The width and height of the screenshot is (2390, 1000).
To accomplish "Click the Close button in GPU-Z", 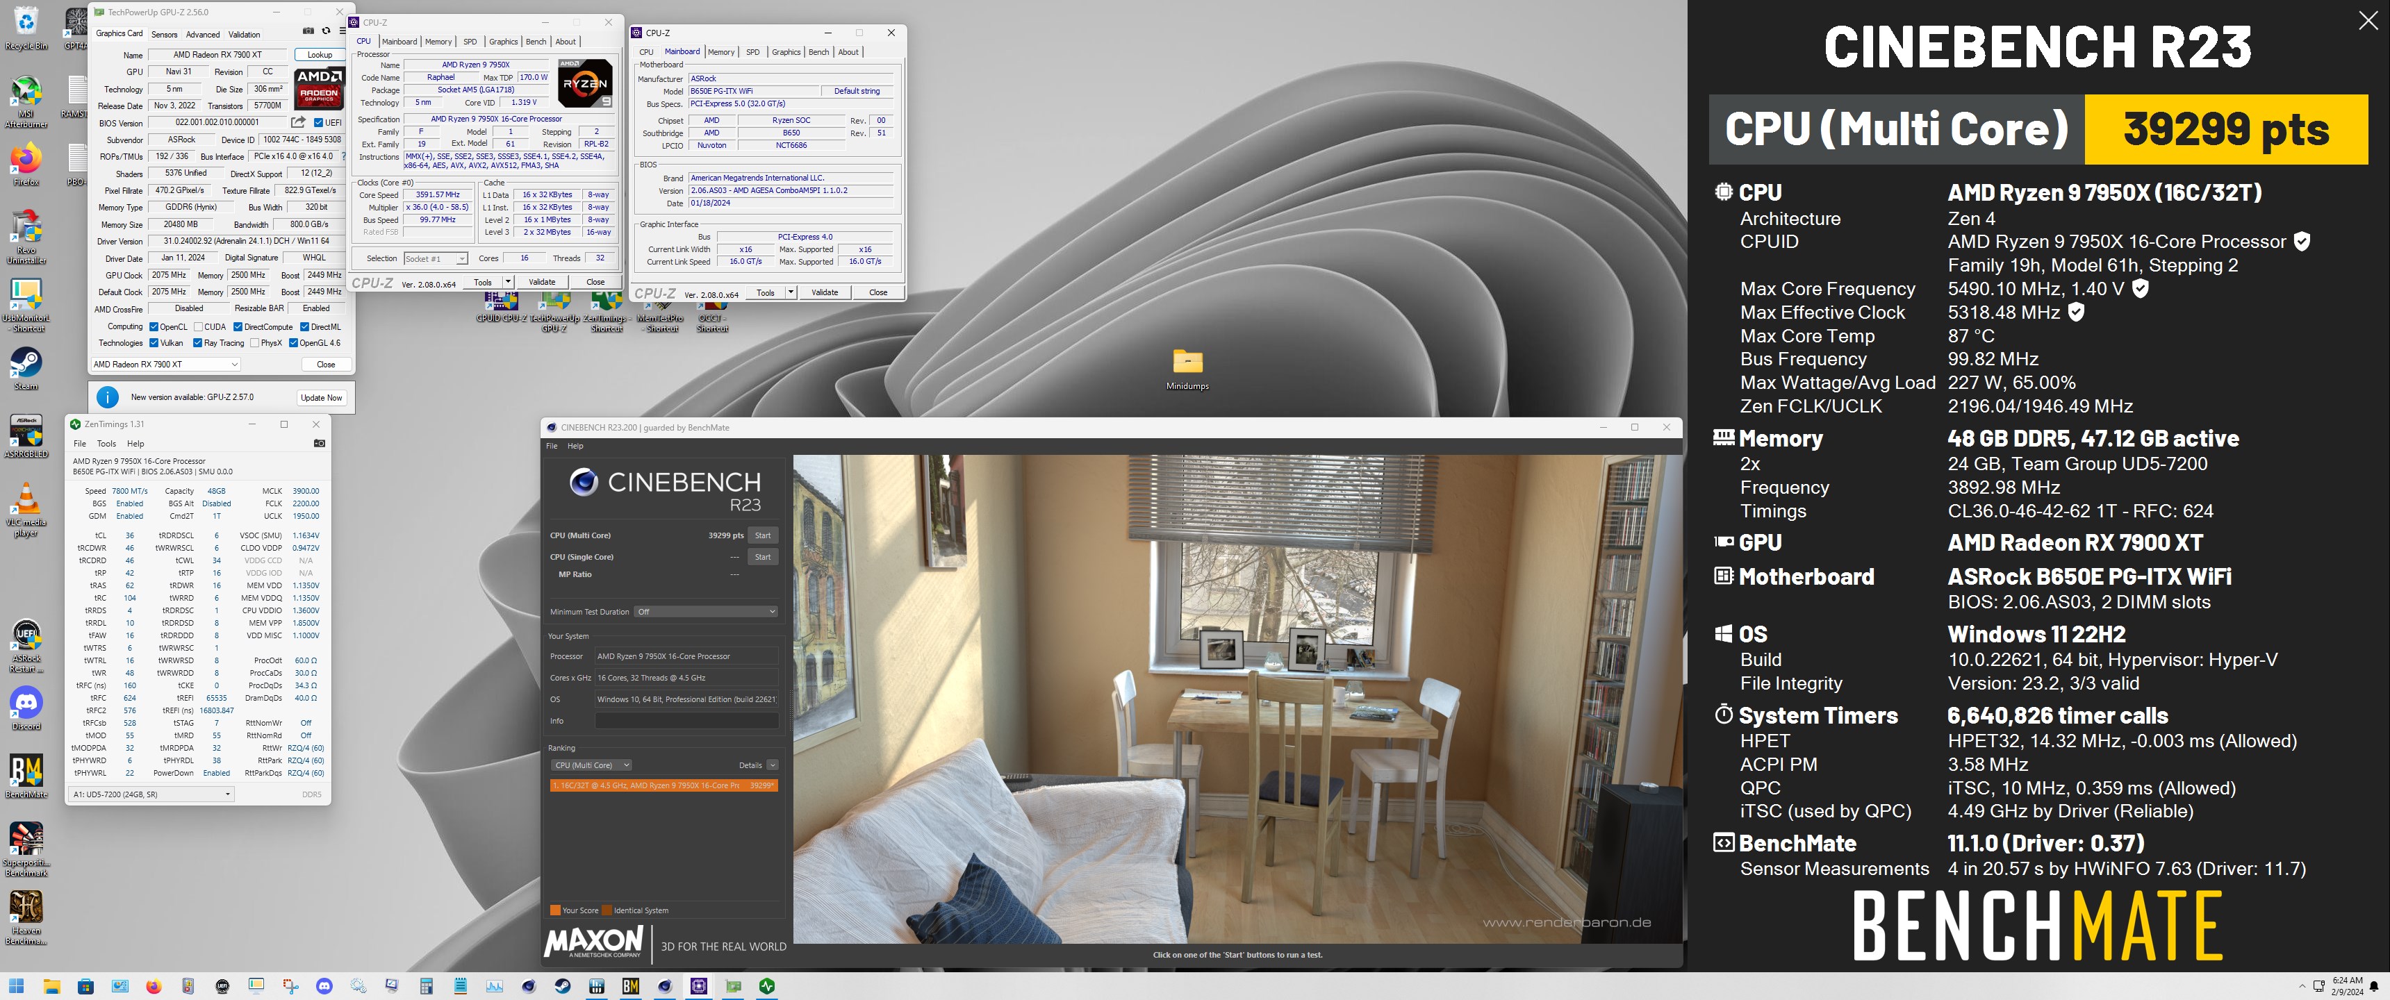I will (x=326, y=365).
